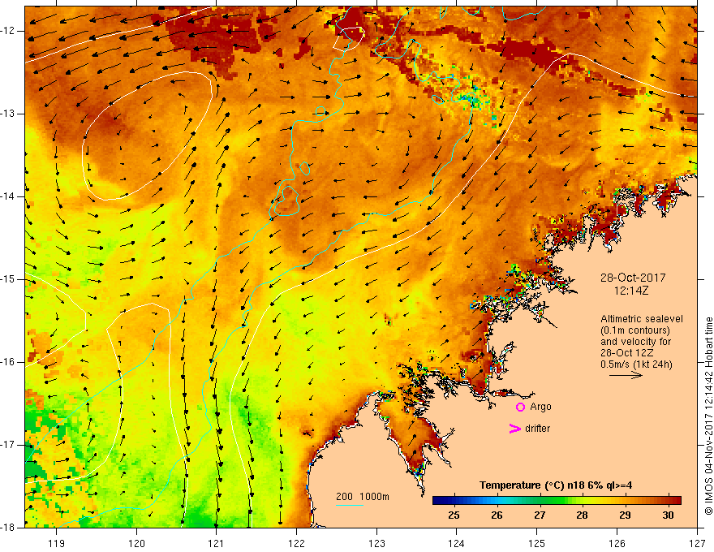Click the color bar label '25'
Screen dimensions: 714x552
coord(454,515)
